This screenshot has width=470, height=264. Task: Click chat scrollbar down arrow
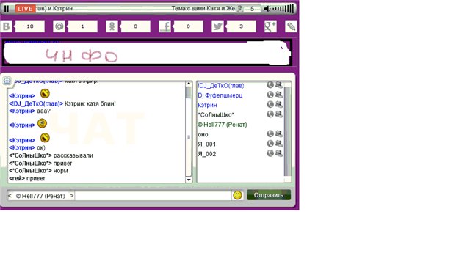189,180
